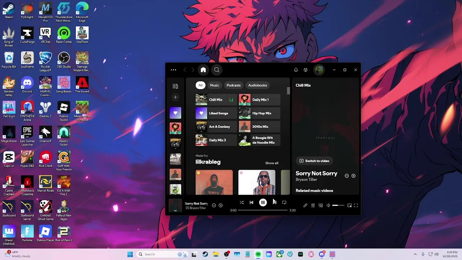Open Windows Start menu
Image resolution: width=462 pixels, height=260 pixels.
click(130, 254)
